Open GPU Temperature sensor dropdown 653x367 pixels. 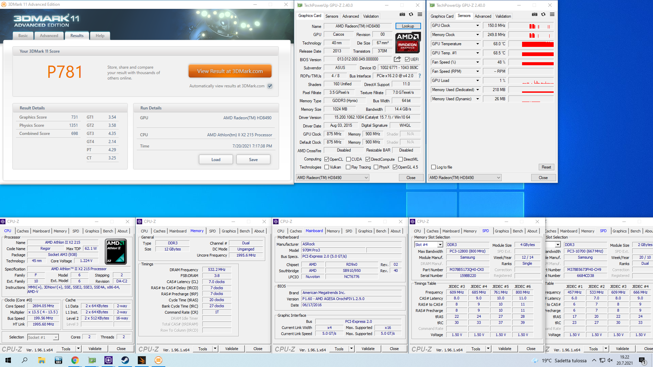coord(478,44)
